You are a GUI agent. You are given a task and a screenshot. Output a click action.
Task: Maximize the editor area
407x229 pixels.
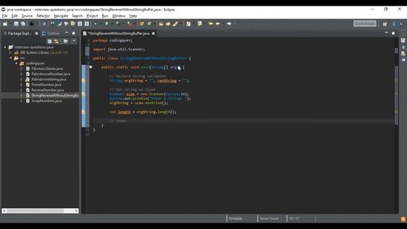point(393,33)
